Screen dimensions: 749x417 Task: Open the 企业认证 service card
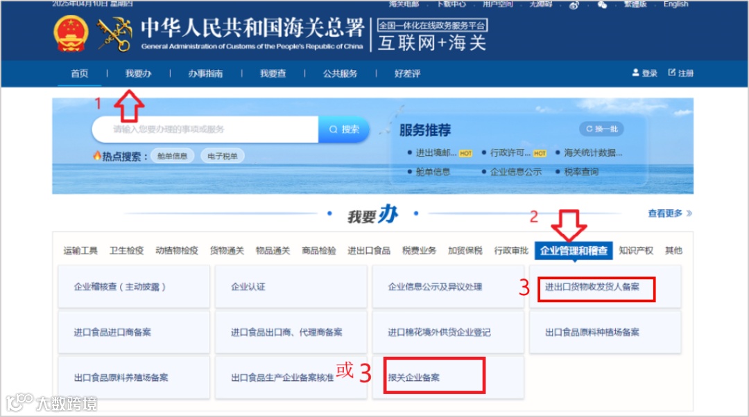[291, 287]
